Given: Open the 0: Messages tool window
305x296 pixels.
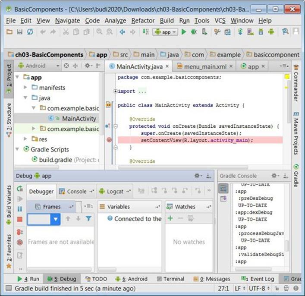Looking at the screenshot, I should click(212, 279).
